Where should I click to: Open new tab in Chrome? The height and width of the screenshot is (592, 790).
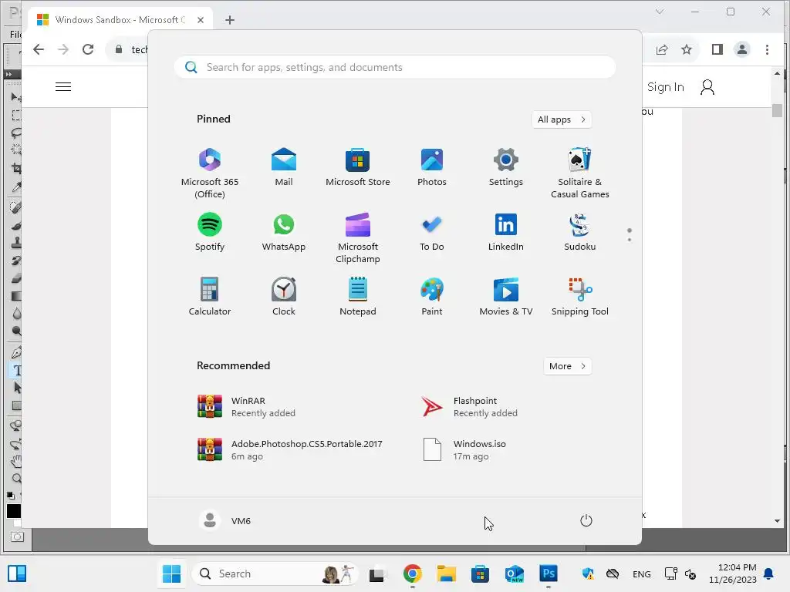point(230,20)
